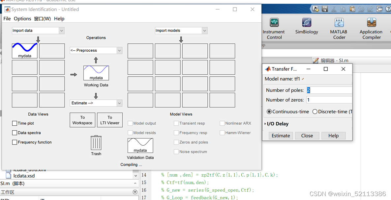Screen dimensions: 391x200
Task: Click the paste clipboard icon in MATLAB toolbar
Action: click(x=352, y=9)
